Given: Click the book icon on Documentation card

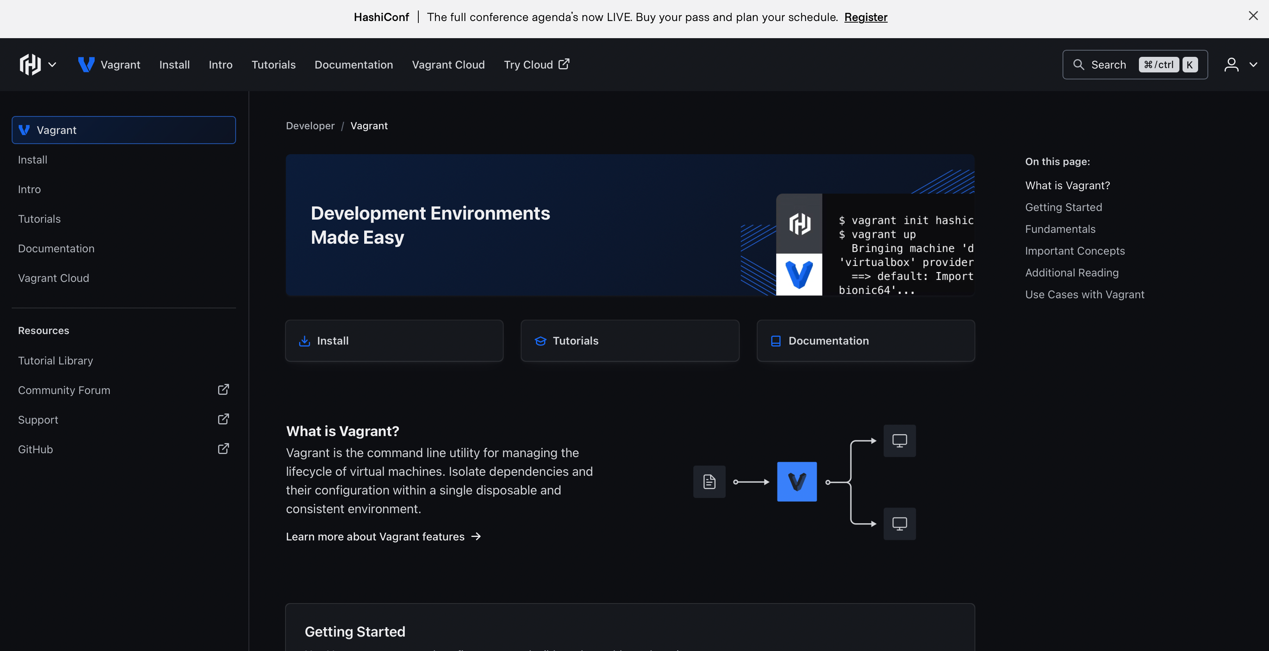Looking at the screenshot, I should click(x=776, y=341).
